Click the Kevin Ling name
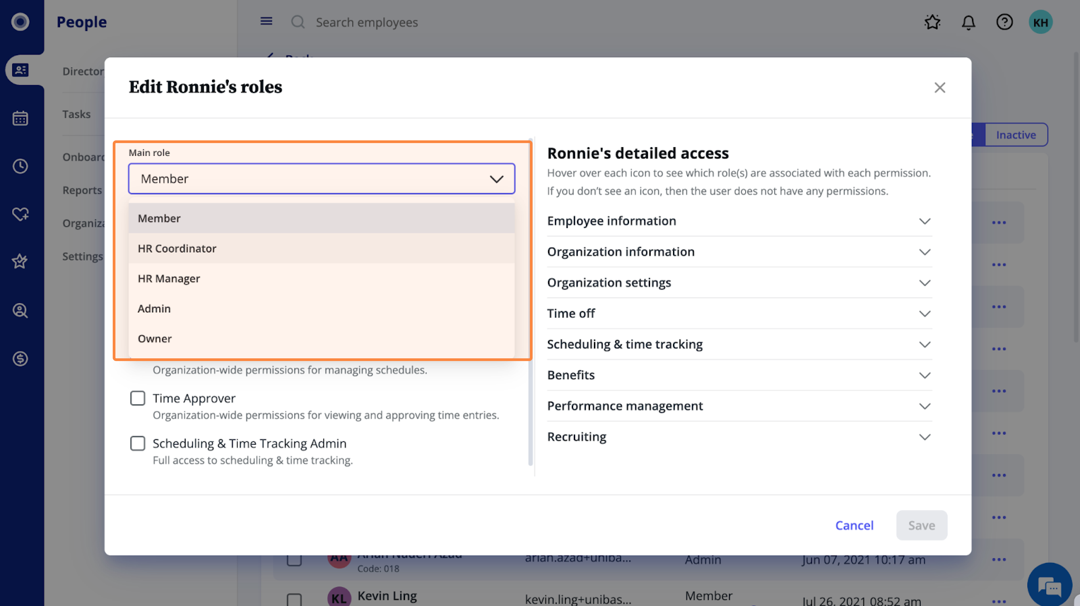Screen dimensions: 1080x606 pos(387,596)
